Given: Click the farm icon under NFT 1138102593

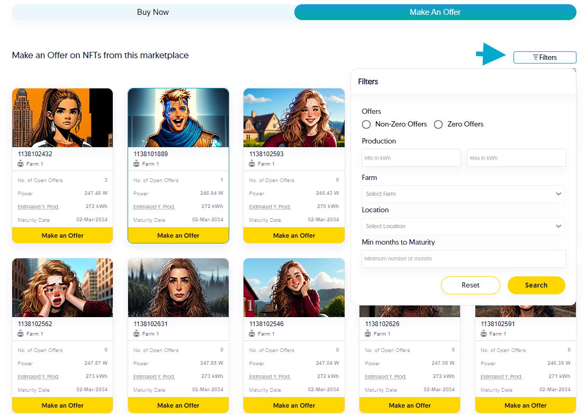Looking at the screenshot, I should [x=253, y=164].
